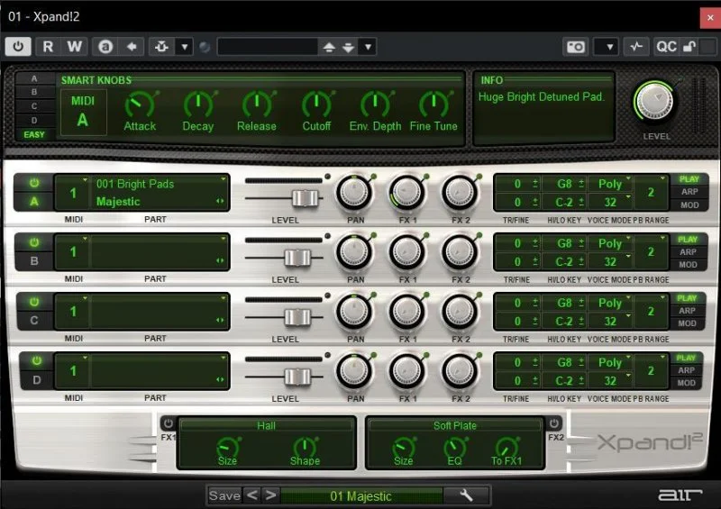The width and height of the screenshot is (721, 509).
Task: Toggle power for part D
Action: click(x=36, y=361)
